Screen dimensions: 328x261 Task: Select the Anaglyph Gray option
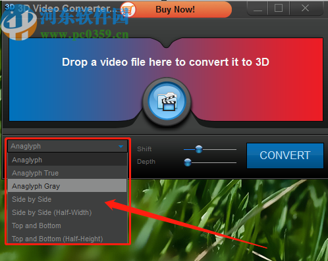pos(67,186)
